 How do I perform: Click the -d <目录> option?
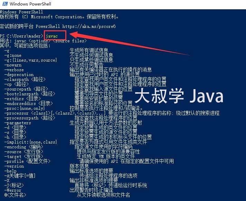click(15, 128)
